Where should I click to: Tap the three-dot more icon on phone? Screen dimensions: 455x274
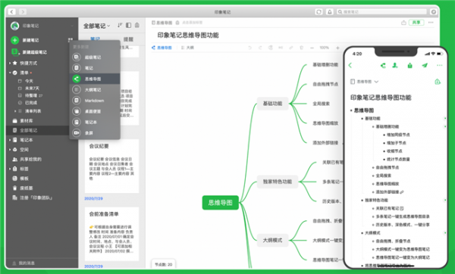click(x=439, y=65)
